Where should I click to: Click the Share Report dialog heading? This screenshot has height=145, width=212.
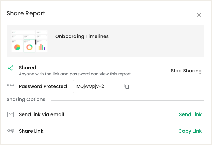(26, 13)
